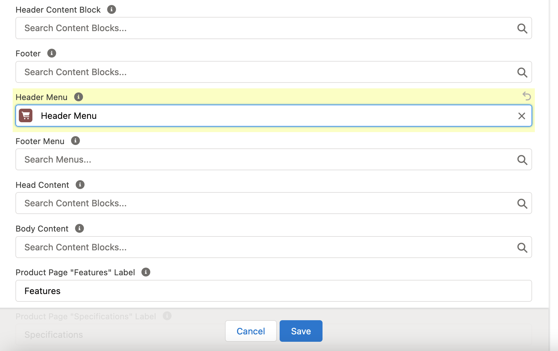Click the search icon in Body Content field
Image resolution: width=558 pixels, height=351 pixels.
pyautogui.click(x=522, y=247)
